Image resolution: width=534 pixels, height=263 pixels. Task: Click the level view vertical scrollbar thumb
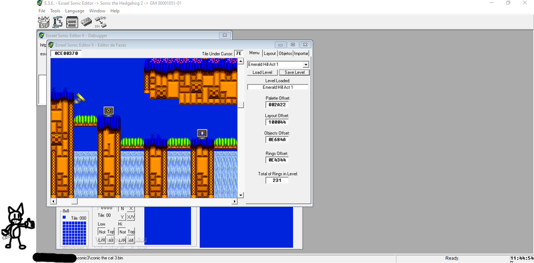241,105
